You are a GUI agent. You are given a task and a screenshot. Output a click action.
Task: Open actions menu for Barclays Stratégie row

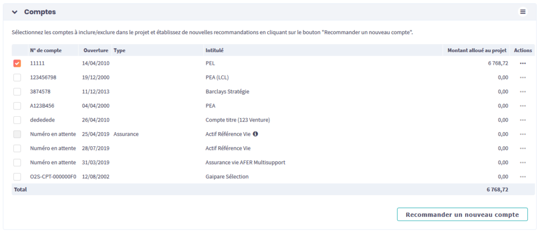point(523,92)
